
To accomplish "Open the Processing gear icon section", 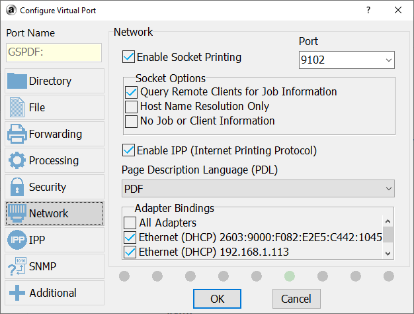I will 17,160.
